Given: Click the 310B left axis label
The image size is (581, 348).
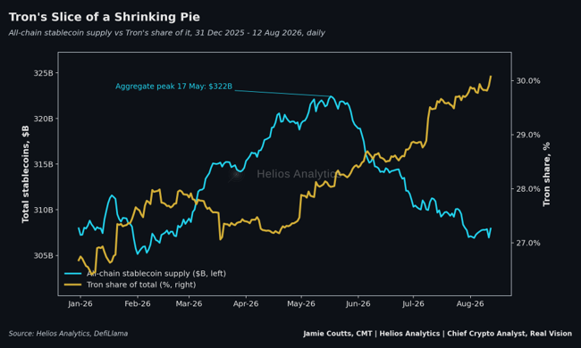Looking at the screenshot, I should pyautogui.click(x=44, y=210).
